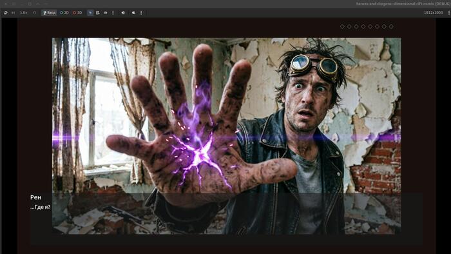Open the 1.0x game speed dropdown
The height and width of the screenshot is (254, 451).
click(24, 13)
